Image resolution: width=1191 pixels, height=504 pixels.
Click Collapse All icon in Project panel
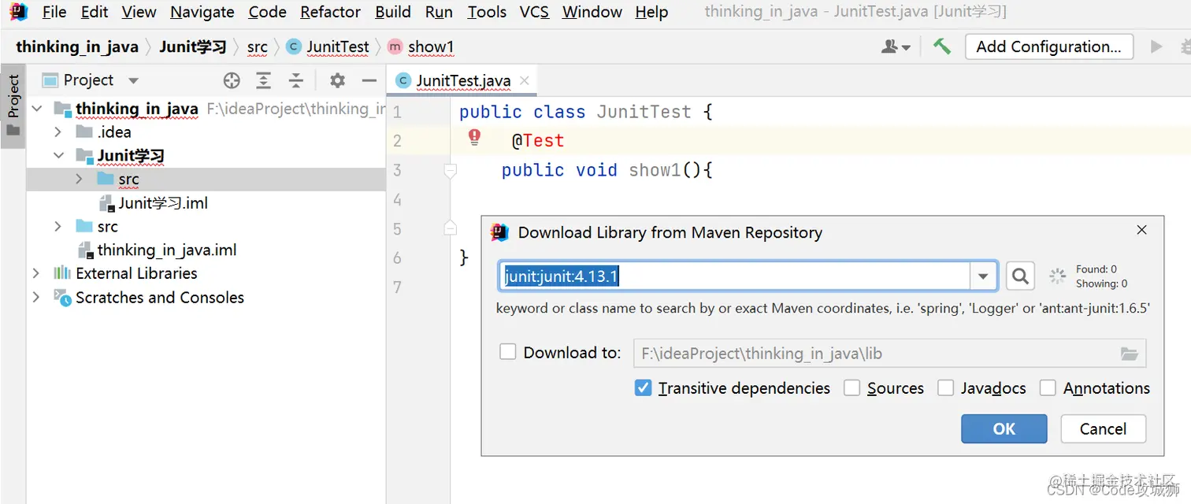tap(295, 80)
